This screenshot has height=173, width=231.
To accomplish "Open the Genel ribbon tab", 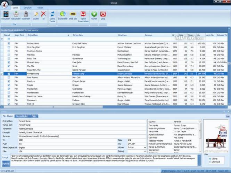I will click(x=15, y=8).
